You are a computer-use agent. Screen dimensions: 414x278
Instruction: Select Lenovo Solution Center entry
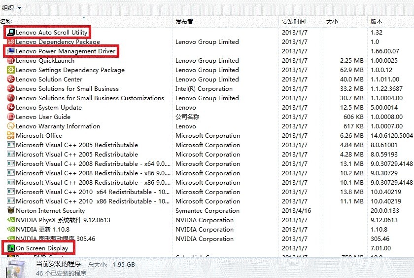pyautogui.click(x=49, y=79)
